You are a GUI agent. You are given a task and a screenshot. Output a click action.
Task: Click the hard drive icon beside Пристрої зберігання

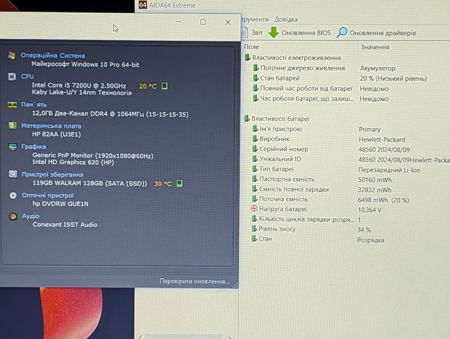(x=13, y=174)
